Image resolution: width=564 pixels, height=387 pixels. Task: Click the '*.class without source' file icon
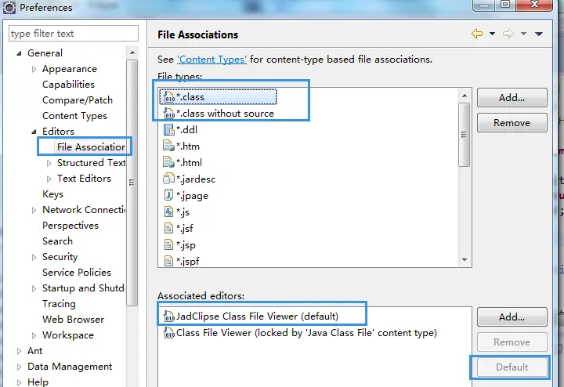click(168, 114)
